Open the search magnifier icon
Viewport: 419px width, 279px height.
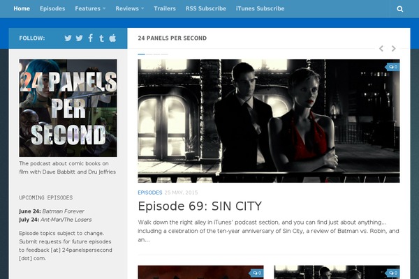(399, 9)
